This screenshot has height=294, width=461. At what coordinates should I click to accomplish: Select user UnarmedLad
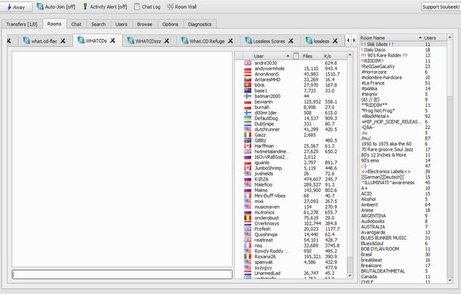[291, 273]
